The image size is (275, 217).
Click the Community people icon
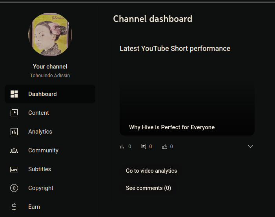[14, 150]
